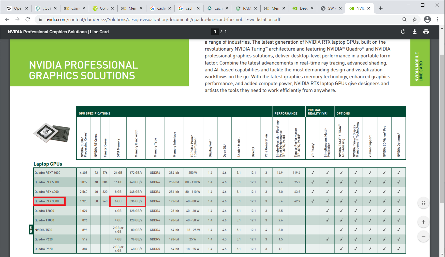Go back to the previous page
The height and width of the screenshot is (257, 445).
7,20
